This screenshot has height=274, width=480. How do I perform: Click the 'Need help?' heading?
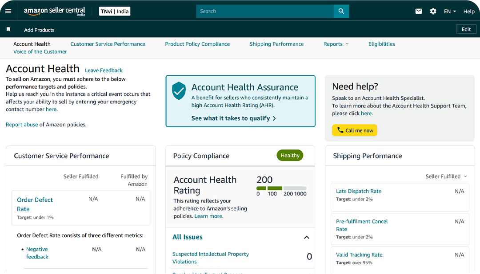tap(355, 86)
